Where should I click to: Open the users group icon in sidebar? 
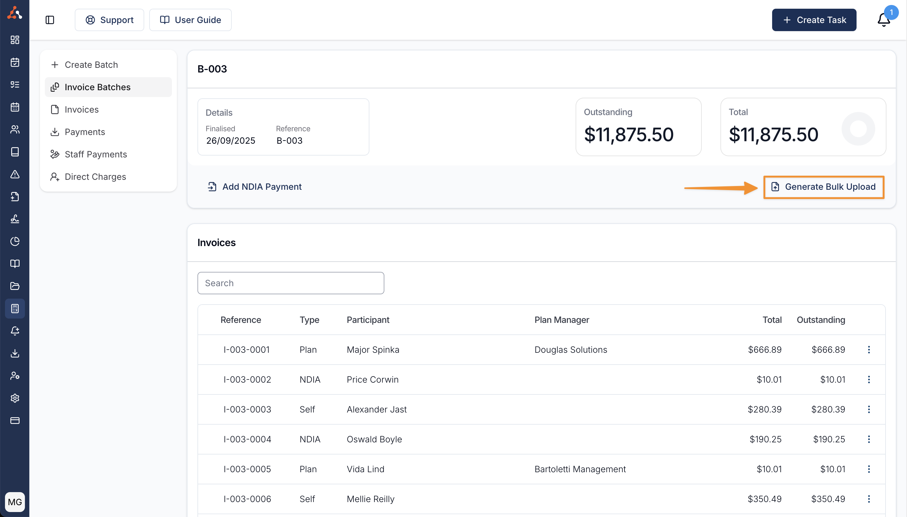tap(15, 130)
